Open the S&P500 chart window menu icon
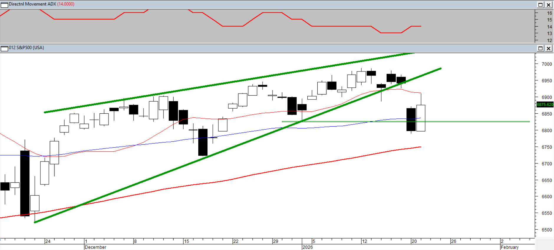Image resolution: width=554 pixels, height=250 pixels. click(x=4, y=48)
